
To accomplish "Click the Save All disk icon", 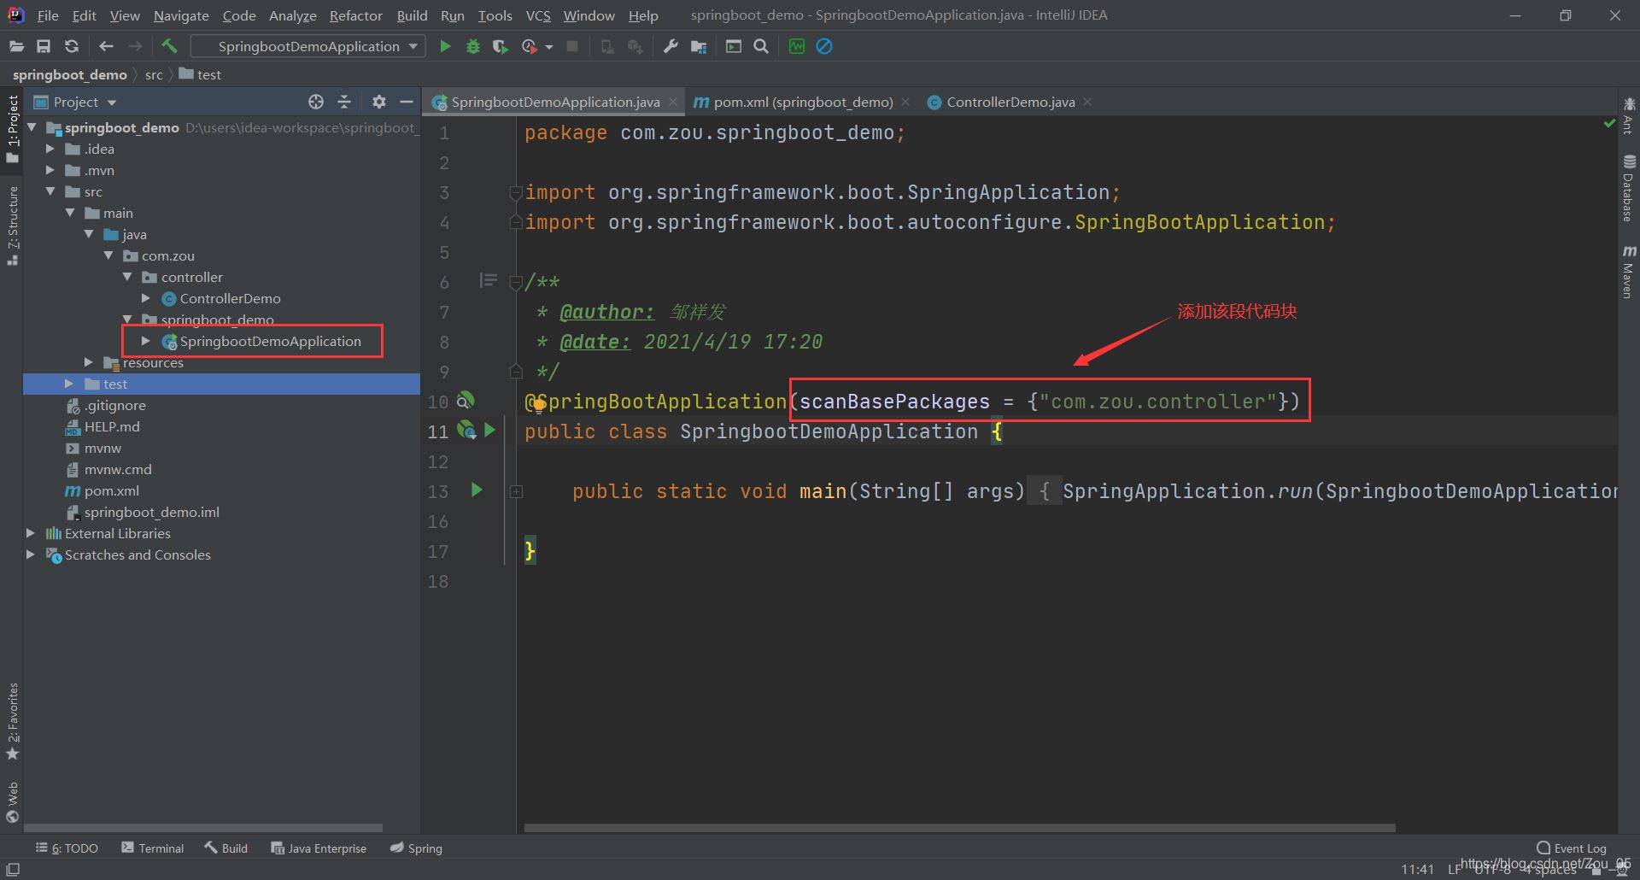I will pos(44,46).
